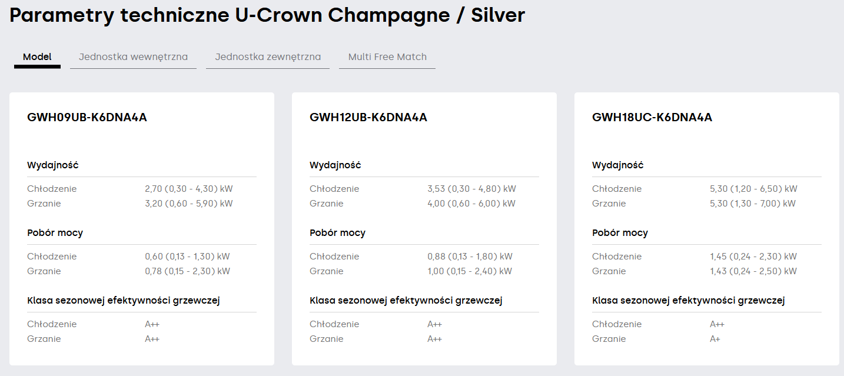This screenshot has height=376, width=844.
Task: Click power draw 0,78 (0,15 - 2,30) kW
Action: 187,271
